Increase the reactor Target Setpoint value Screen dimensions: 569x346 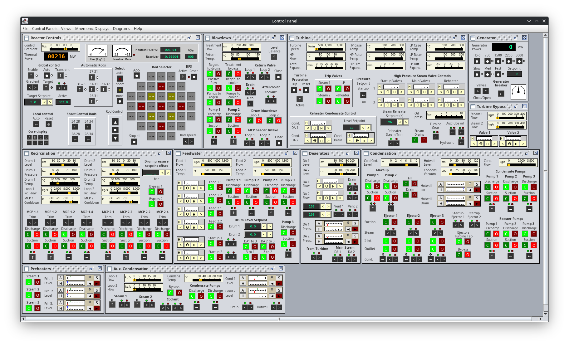(50, 102)
